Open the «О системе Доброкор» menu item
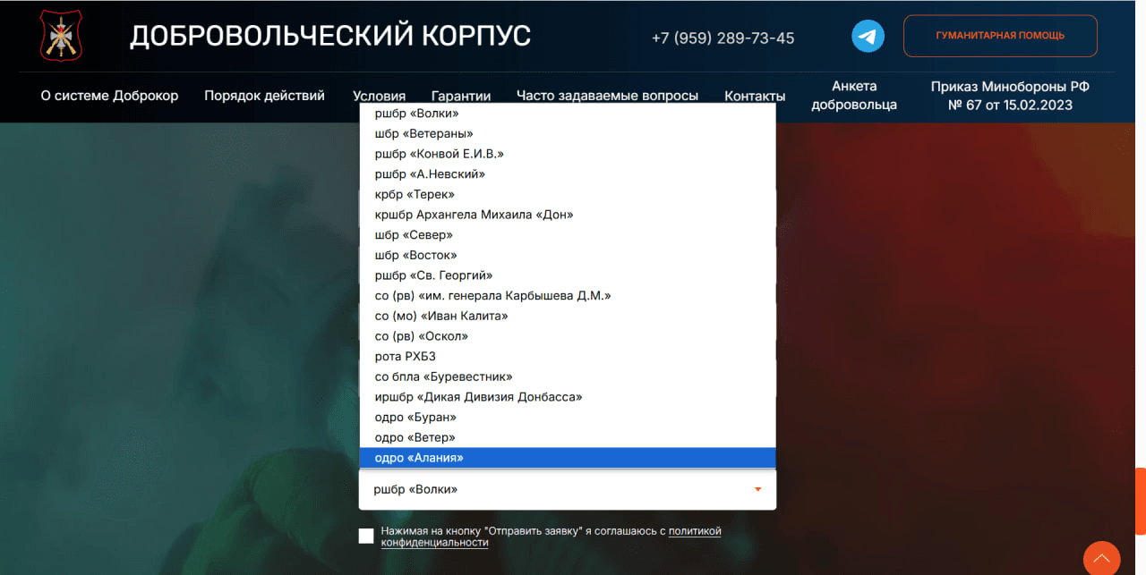 click(x=109, y=96)
